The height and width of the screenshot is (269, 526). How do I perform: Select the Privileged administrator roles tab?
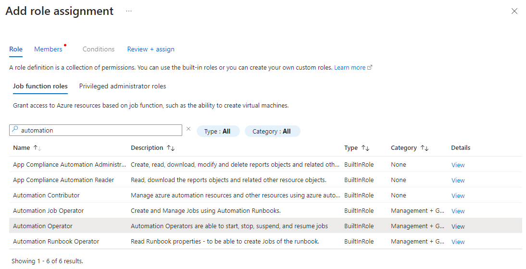pos(123,86)
